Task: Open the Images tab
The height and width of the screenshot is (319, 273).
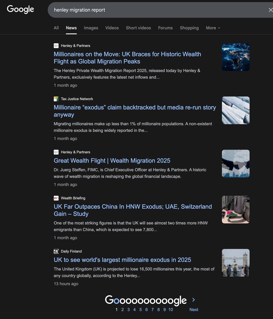Action: [91, 28]
